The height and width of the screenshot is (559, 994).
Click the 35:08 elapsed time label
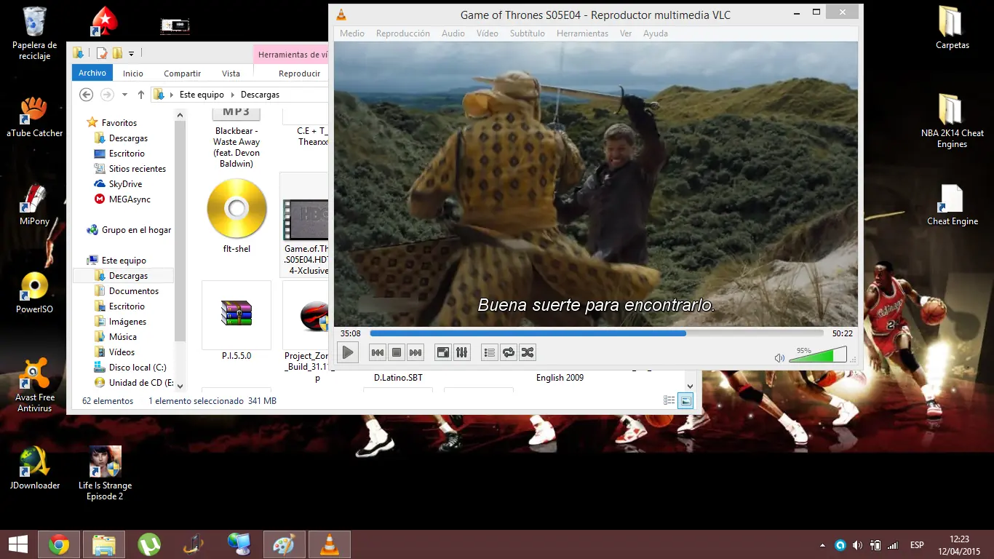coord(351,333)
